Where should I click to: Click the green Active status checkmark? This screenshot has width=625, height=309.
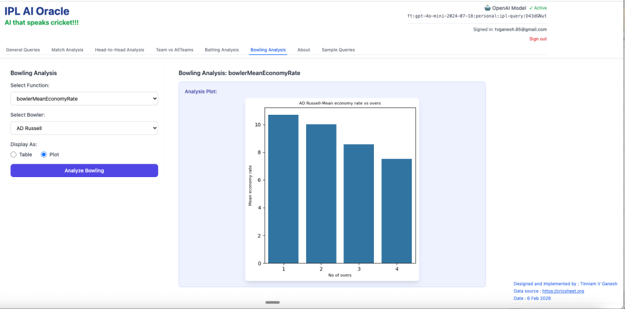click(x=531, y=8)
